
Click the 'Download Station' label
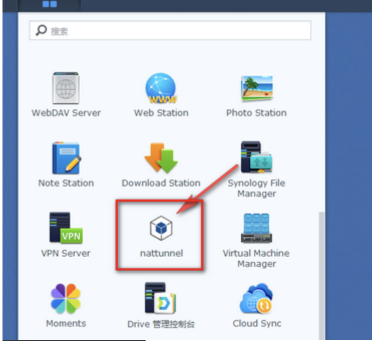[x=161, y=183]
